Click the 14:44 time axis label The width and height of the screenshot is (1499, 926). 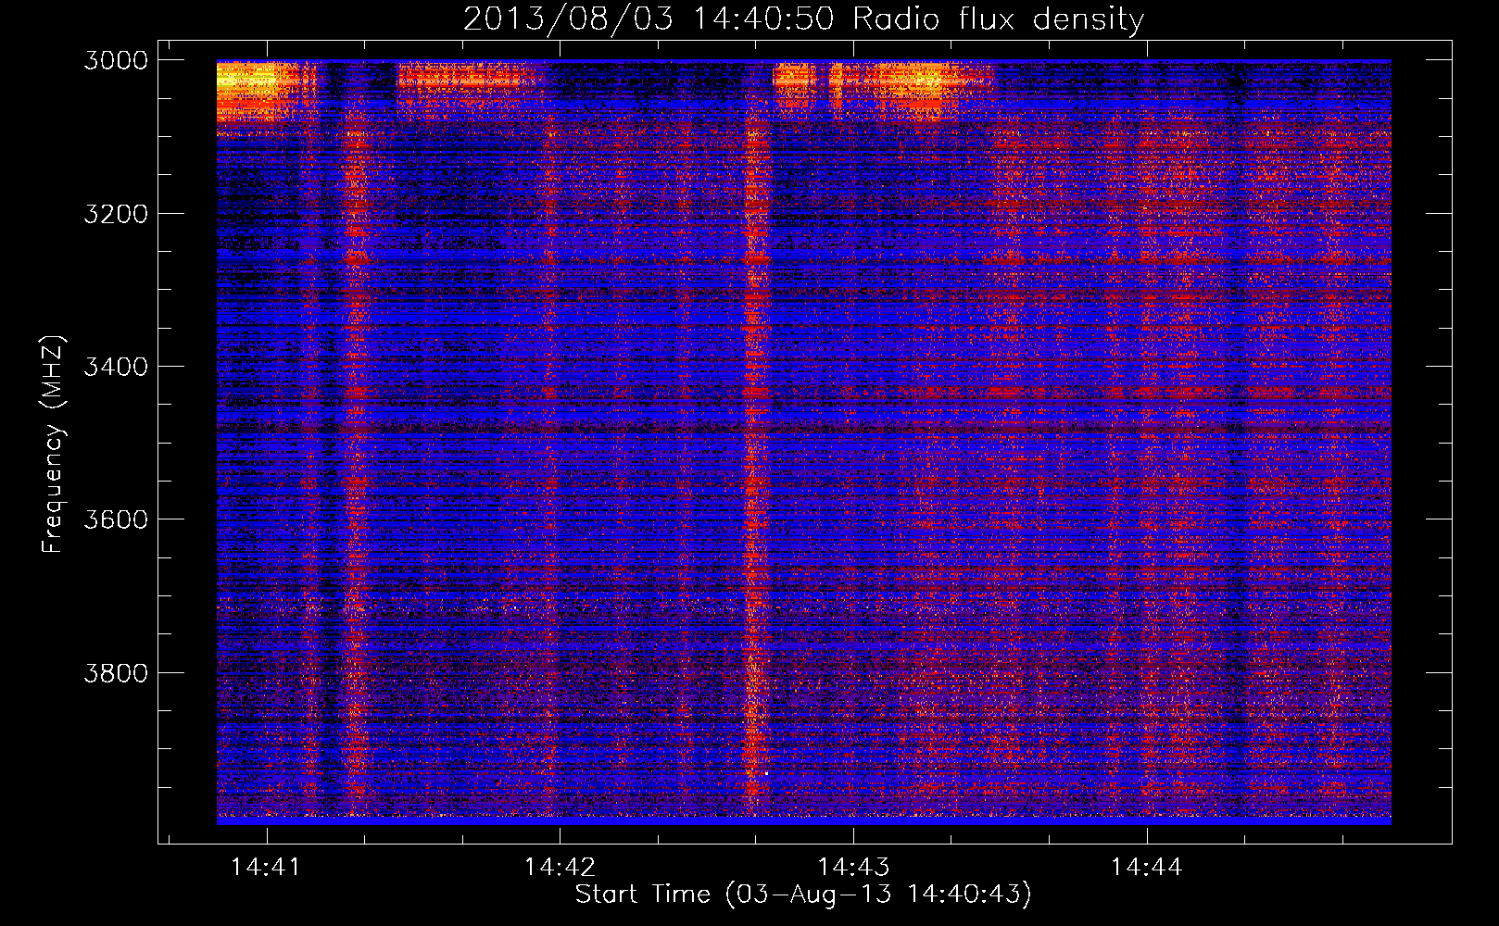click(1147, 868)
